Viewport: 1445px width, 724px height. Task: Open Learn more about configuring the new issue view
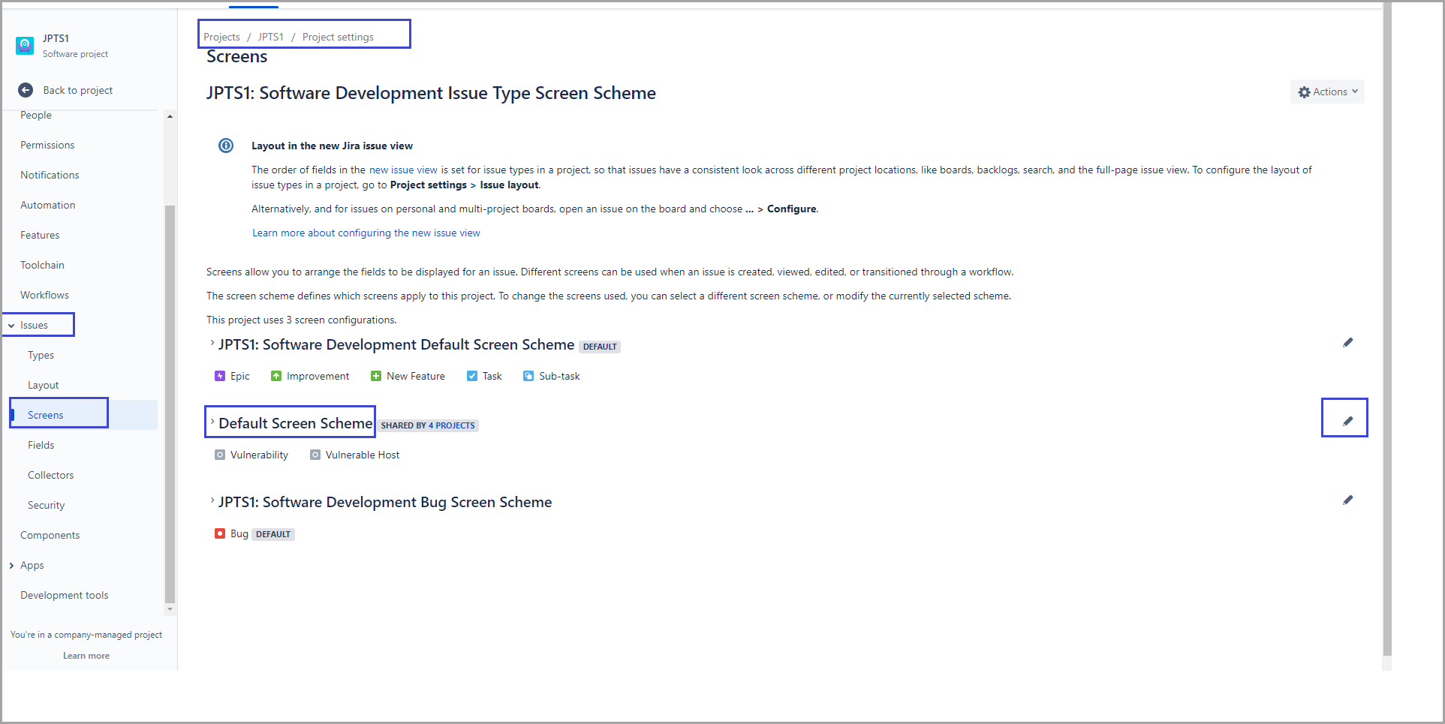pos(366,233)
